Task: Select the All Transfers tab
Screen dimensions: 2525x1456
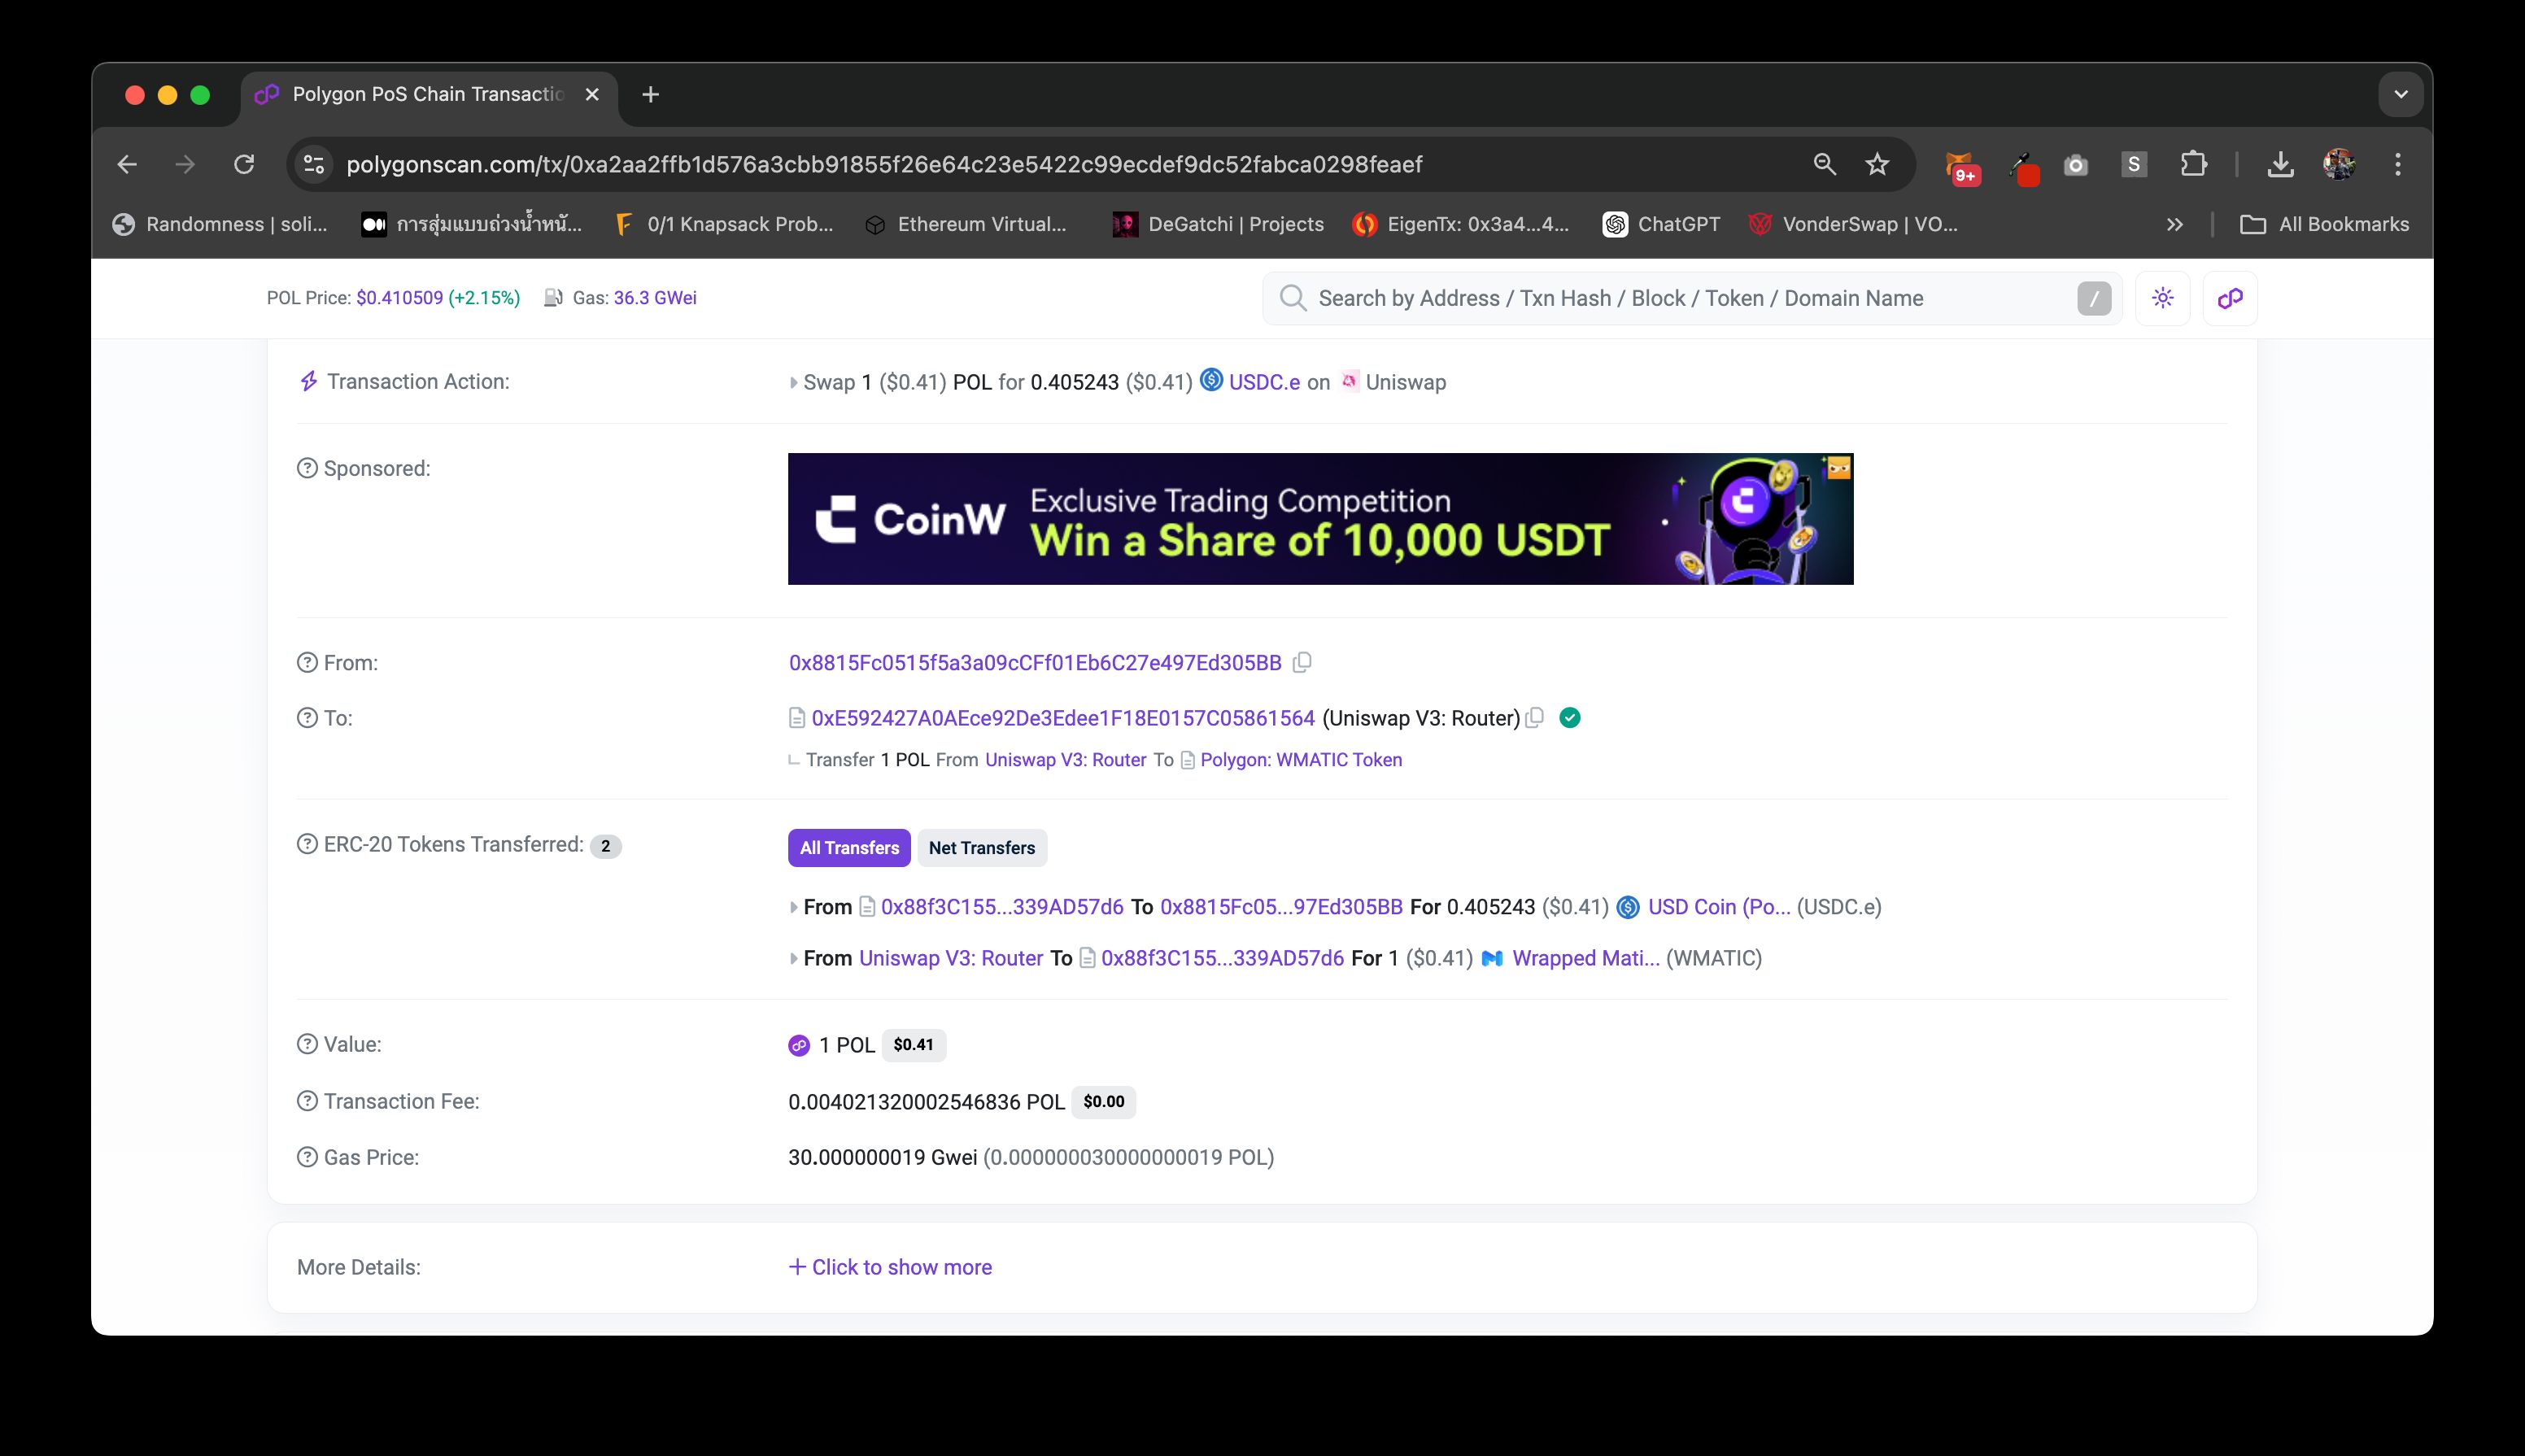Action: tap(849, 848)
